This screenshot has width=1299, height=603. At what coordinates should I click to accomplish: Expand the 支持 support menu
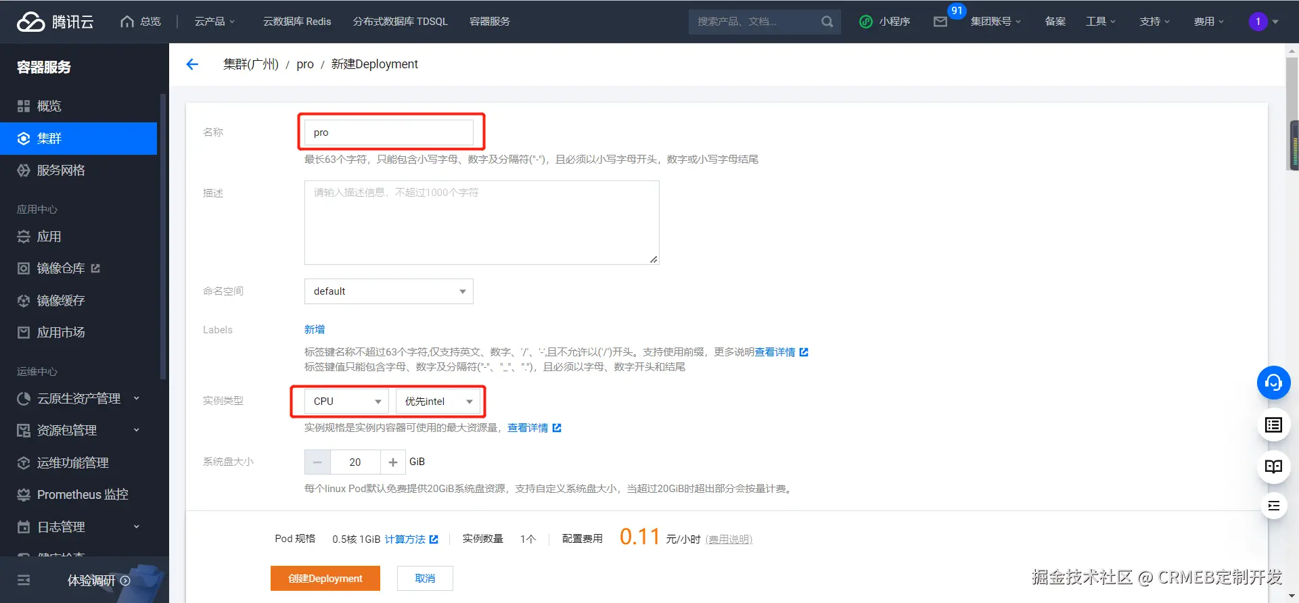pos(1155,22)
